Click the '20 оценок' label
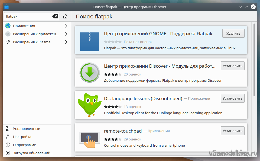The width and height of the screenshot is (260, 161). [132, 74]
